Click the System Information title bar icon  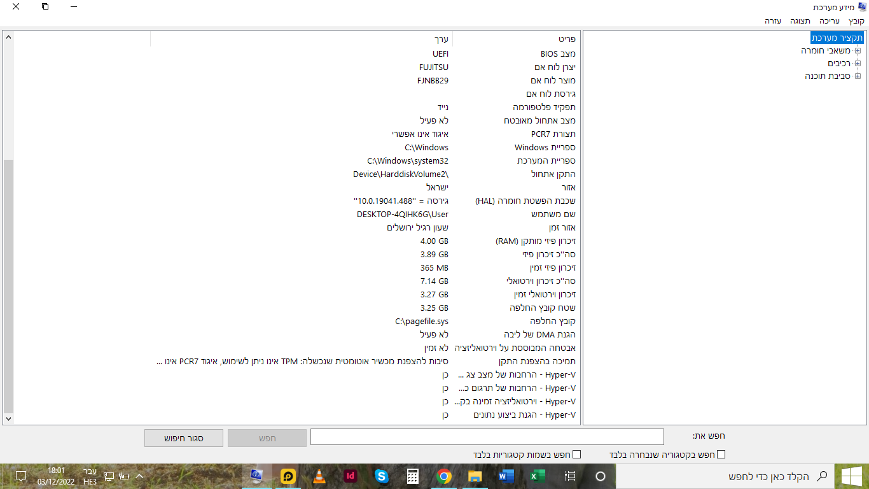[862, 7]
